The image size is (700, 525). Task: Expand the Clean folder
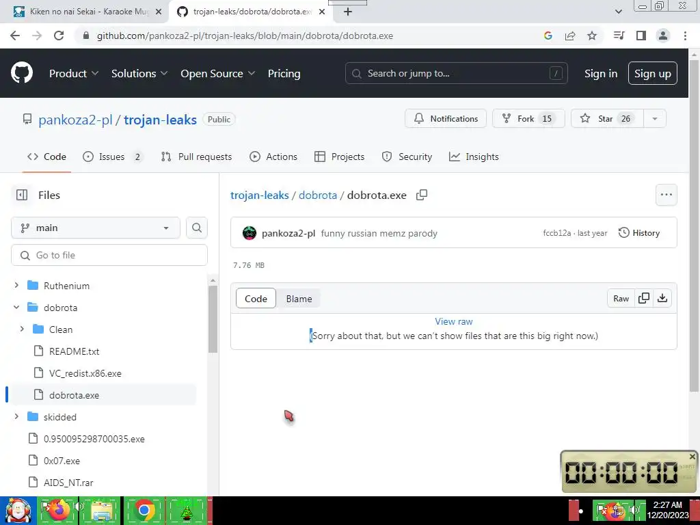pyautogui.click(x=22, y=329)
